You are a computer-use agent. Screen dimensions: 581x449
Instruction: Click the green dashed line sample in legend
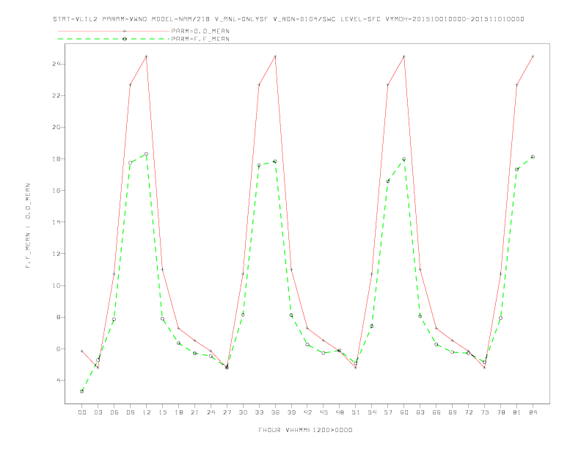coord(114,39)
